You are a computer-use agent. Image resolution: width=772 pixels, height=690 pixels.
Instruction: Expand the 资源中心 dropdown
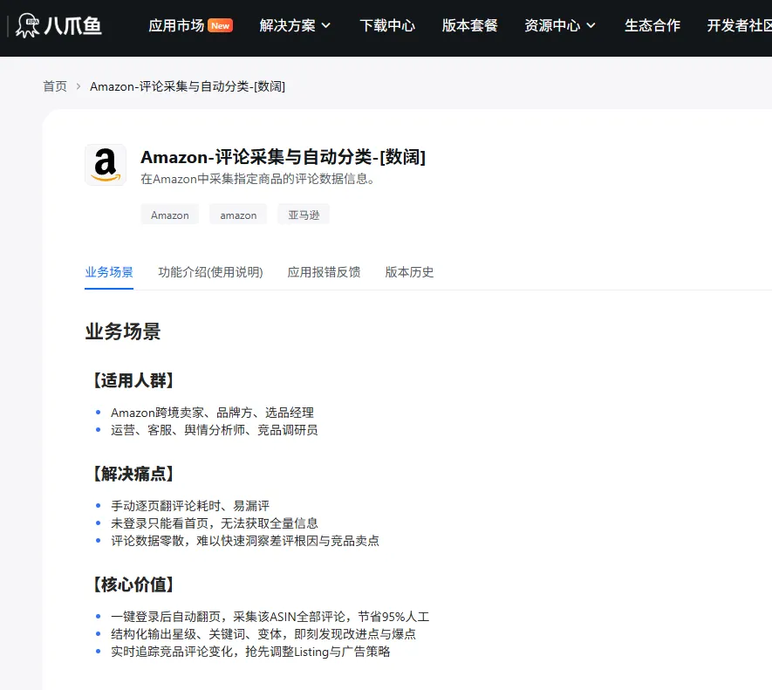[560, 25]
